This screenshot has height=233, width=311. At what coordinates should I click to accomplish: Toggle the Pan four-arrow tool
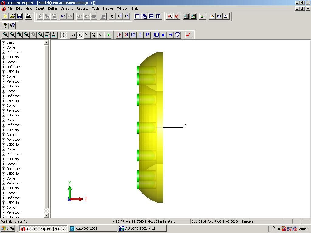64,35
